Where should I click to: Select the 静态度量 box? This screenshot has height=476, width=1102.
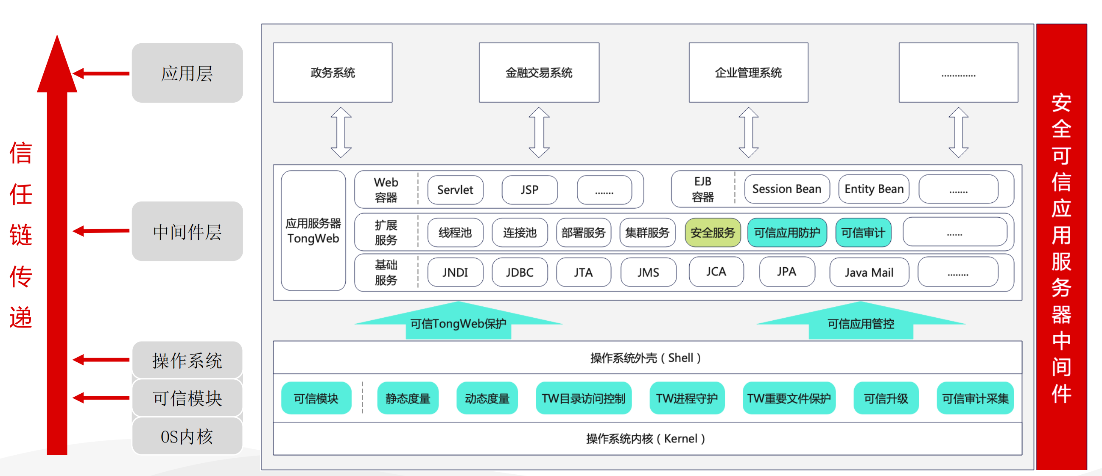(x=408, y=398)
